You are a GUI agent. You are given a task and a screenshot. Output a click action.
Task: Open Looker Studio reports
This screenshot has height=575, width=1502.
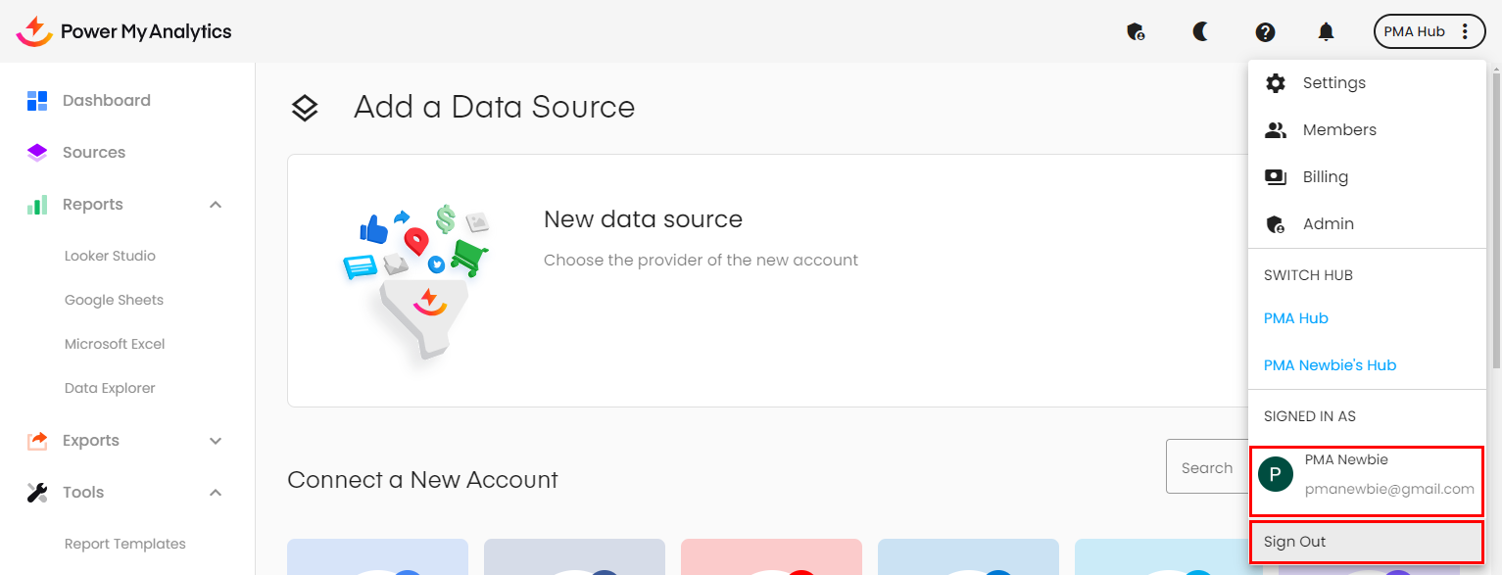point(110,256)
